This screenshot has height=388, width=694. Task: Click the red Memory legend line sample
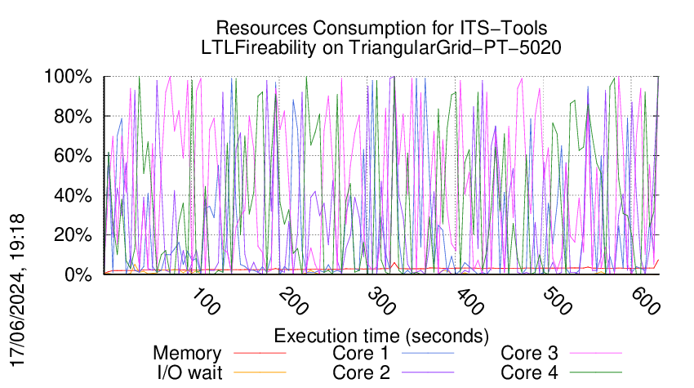point(260,353)
